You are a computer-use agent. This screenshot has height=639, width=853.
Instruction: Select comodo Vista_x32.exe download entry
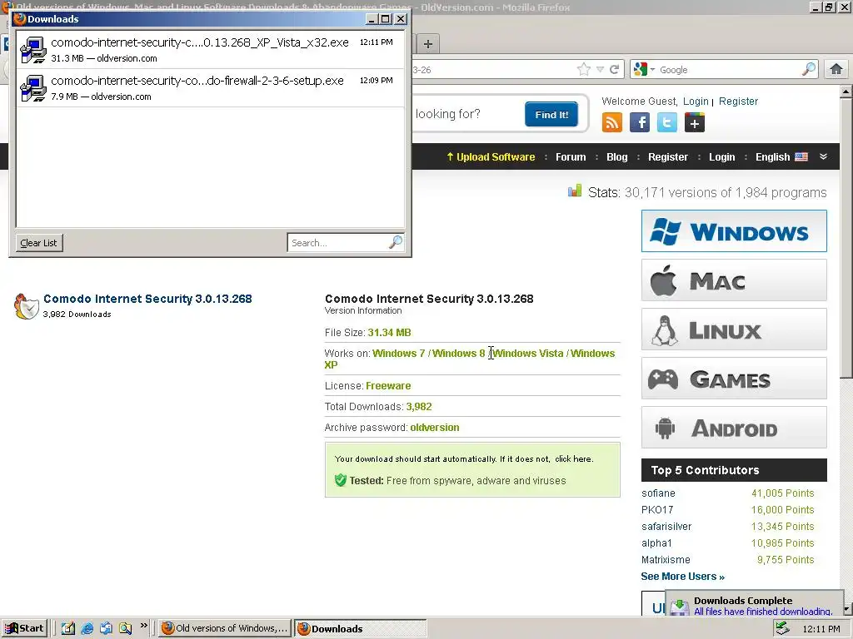click(x=211, y=50)
